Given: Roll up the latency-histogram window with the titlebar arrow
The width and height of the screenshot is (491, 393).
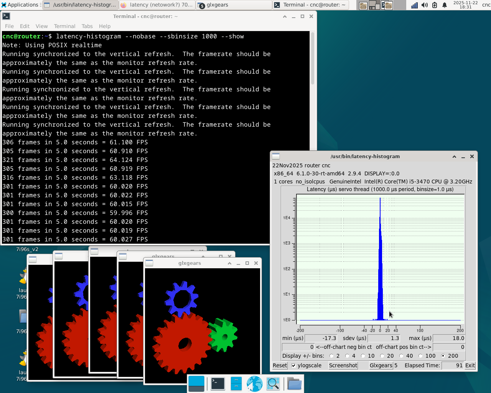Looking at the screenshot, I should [x=454, y=156].
